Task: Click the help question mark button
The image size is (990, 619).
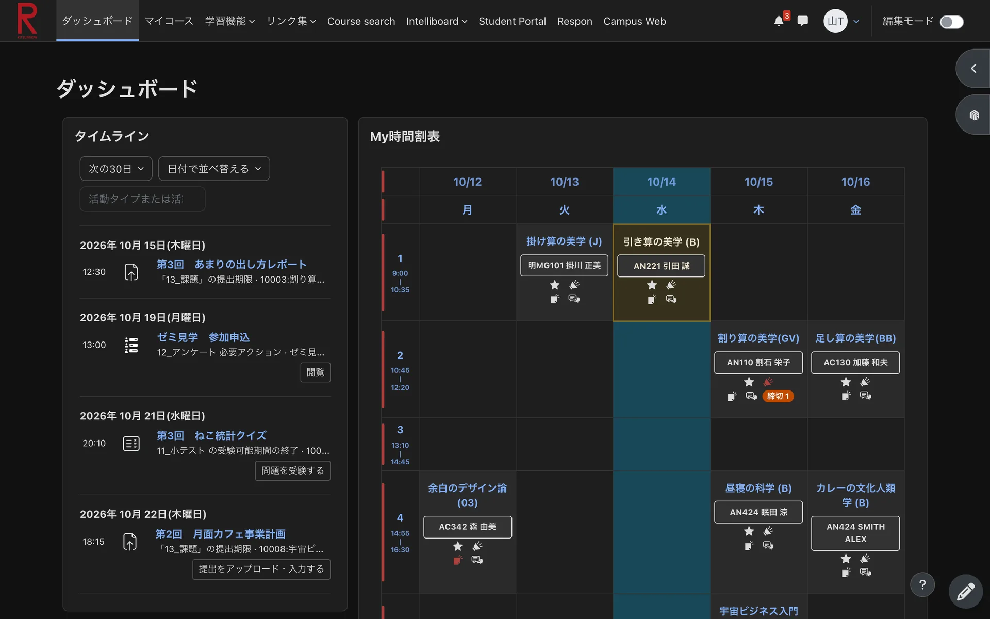Action: [x=922, y=584]
